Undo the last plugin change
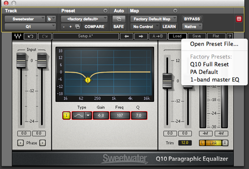The height and width of the screenshot is (169, 249). [31, 36]
